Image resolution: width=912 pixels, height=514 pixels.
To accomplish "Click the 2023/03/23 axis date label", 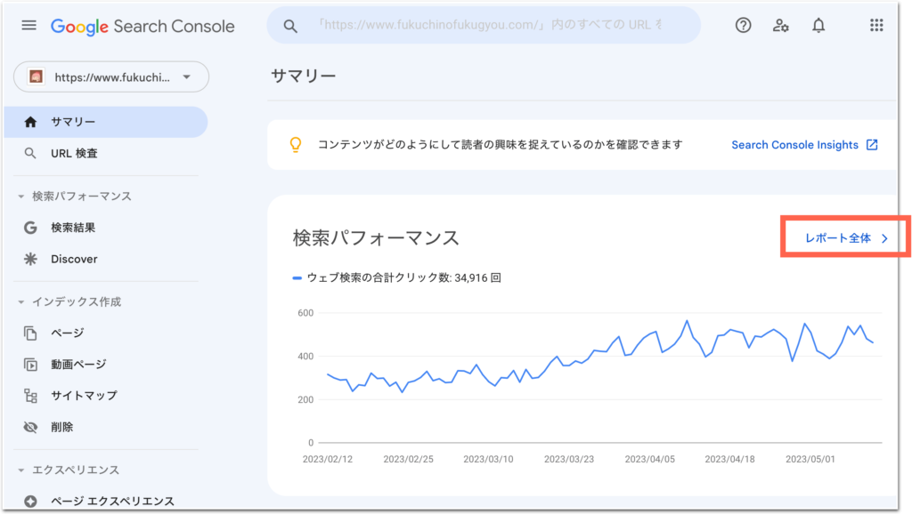I will click(569, 459).
